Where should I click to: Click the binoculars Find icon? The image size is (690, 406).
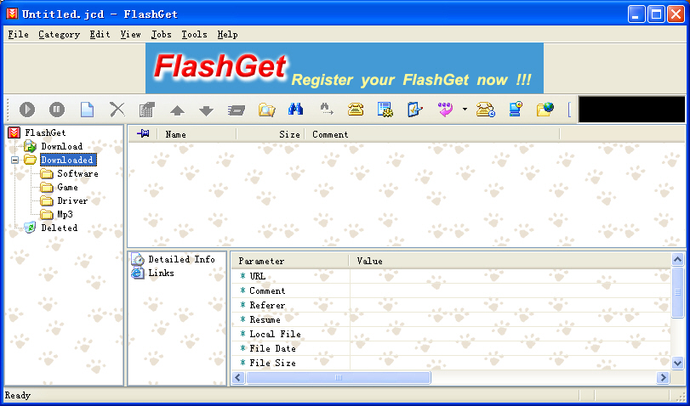[x=296, y=109]
